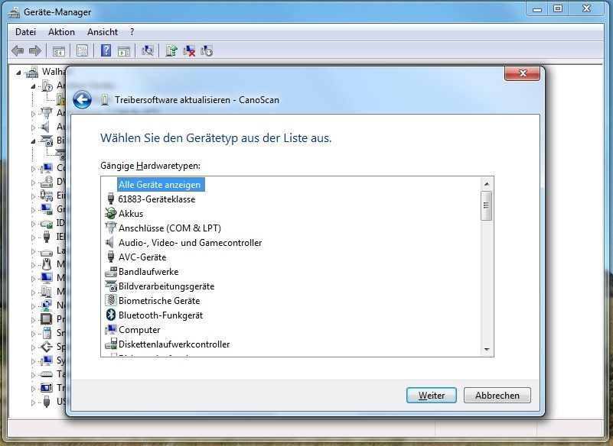Click the Back arrow in Geräte-Manager toolbar
Image resolution: width=613 pixels, height=446 pixels.
click(18, 50)
